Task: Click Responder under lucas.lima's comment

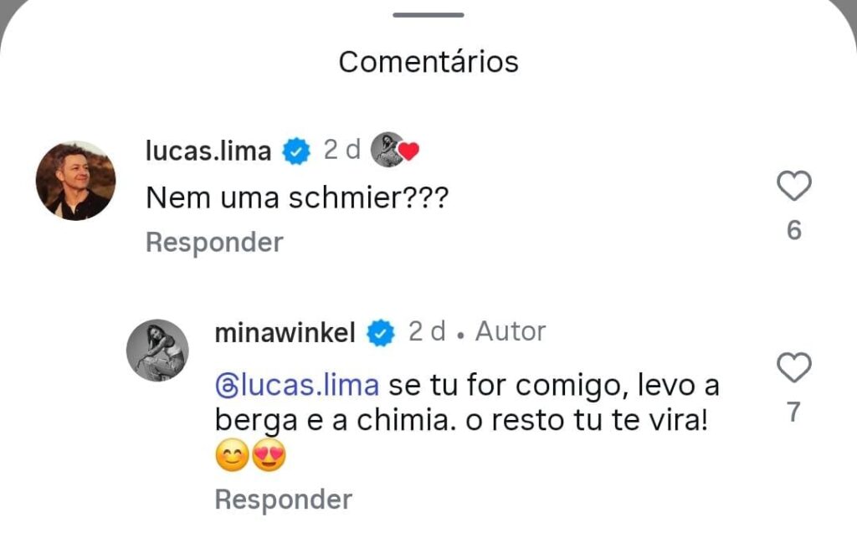Action: point(213,243)
